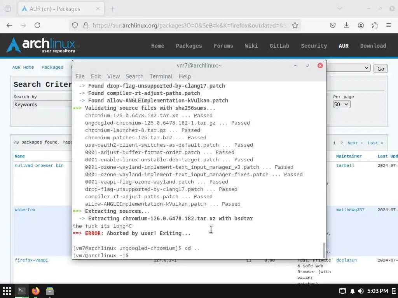Click the AUR Home sub-navigation link
The image size is (398, 298).
[x=23, y=67]
